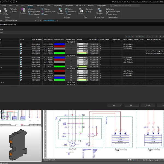Open the Plugs Navigator icon
The width and height of the screenshot is (164, 164).
(81, 10)
